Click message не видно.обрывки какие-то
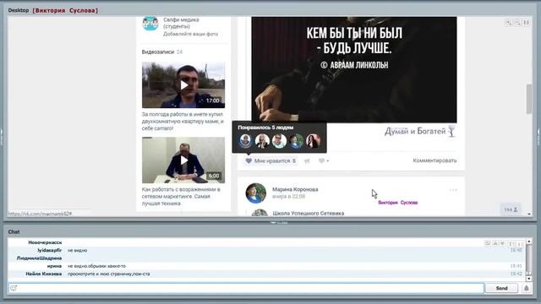The image size is (541, 304). click(x=97, y=266)
